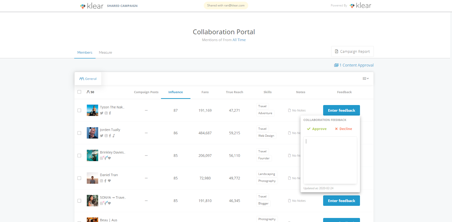452x222 pixels.
Task: Open SONYA Trave.. Instagram icon
Action: click(101, 203)
